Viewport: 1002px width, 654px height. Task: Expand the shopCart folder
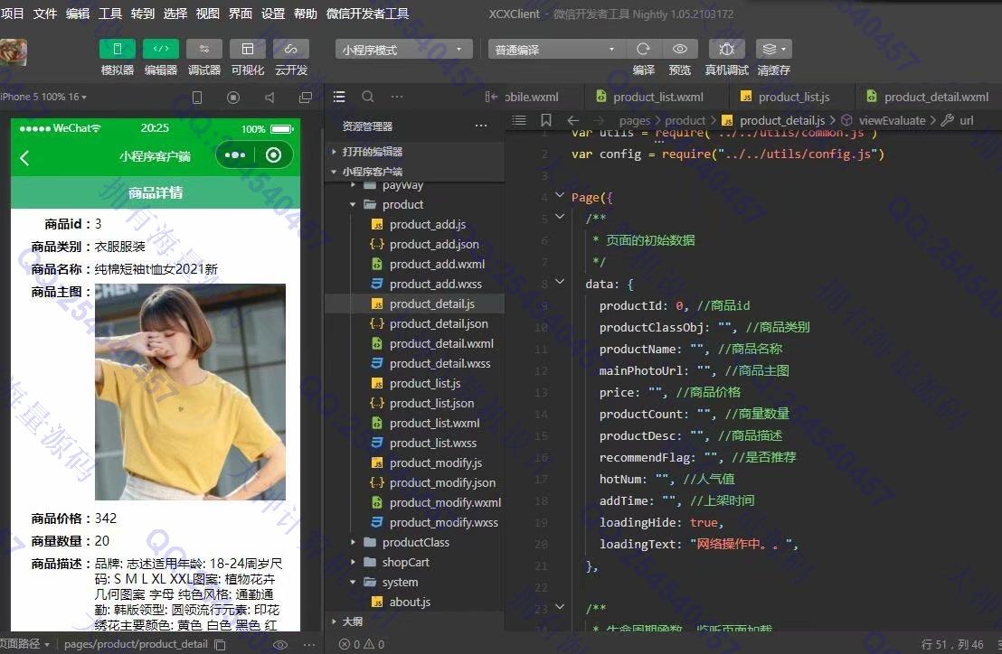click(x=353, y=562)
